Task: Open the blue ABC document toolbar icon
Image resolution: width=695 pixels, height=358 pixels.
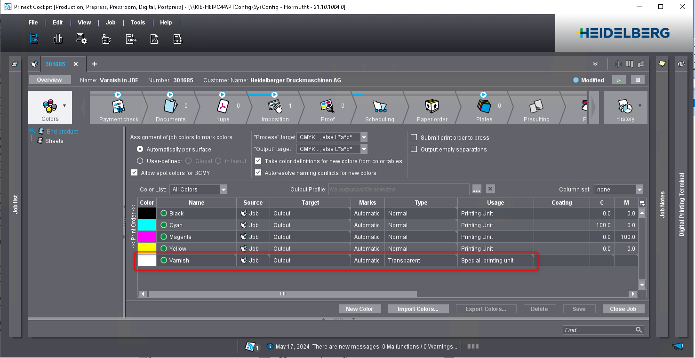Action: (34, 39)
